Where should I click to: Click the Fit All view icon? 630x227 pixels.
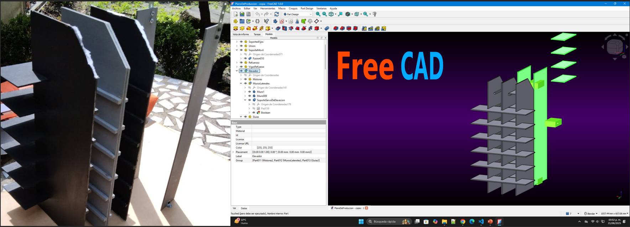[318, 14]
